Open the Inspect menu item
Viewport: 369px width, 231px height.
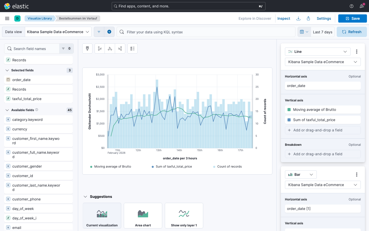tap(284, 18)
